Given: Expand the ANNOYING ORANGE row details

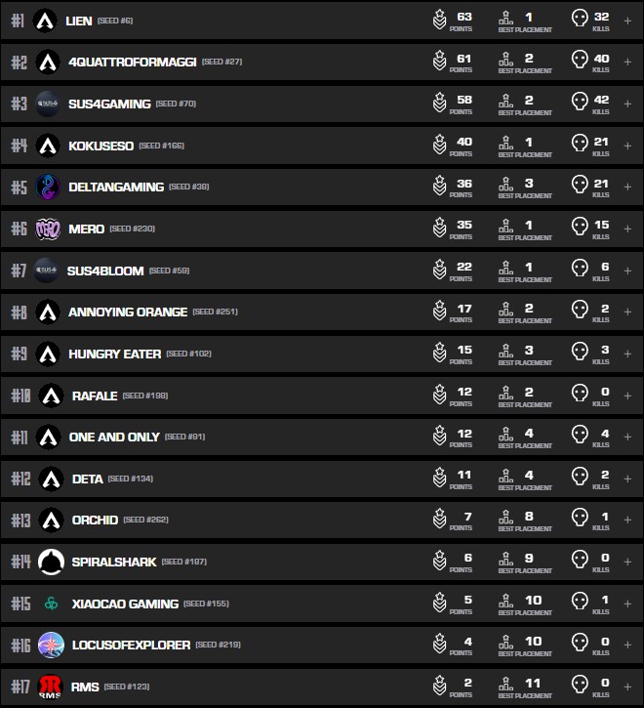Looking at the screenshot, I should 627,312.
